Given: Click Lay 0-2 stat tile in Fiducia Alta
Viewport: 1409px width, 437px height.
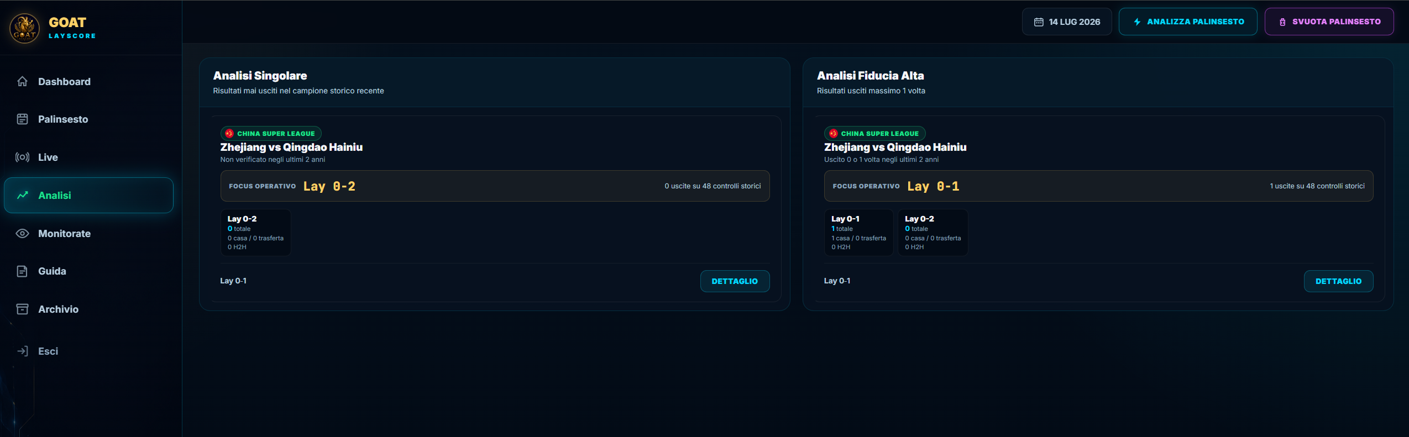Looking at the screenshot, I should [933, 233].
